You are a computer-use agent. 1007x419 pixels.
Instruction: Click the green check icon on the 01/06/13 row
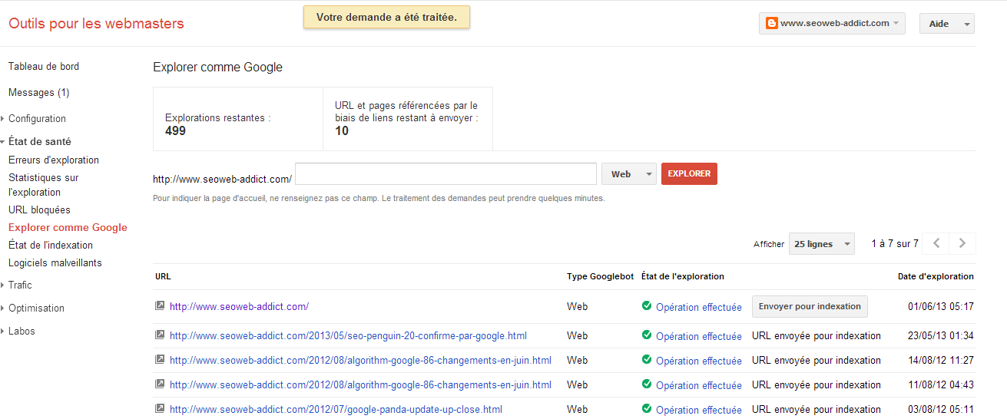(x=647, y=305)
